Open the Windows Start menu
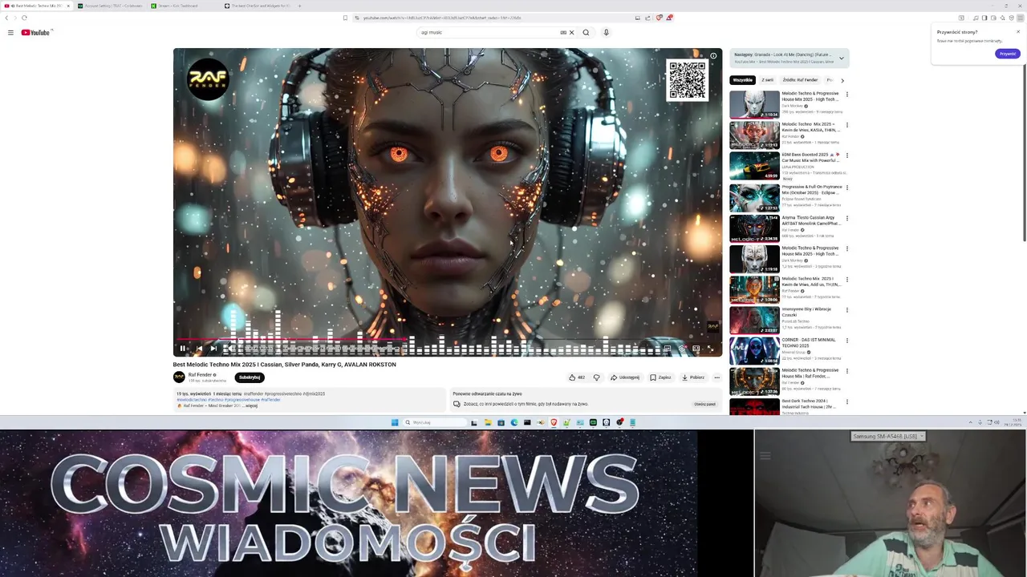 (x=395, y=422)
